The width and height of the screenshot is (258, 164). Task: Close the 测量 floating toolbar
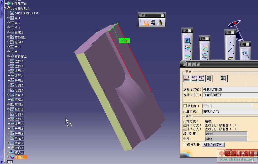pyautogui.click(x=162, y=16)
